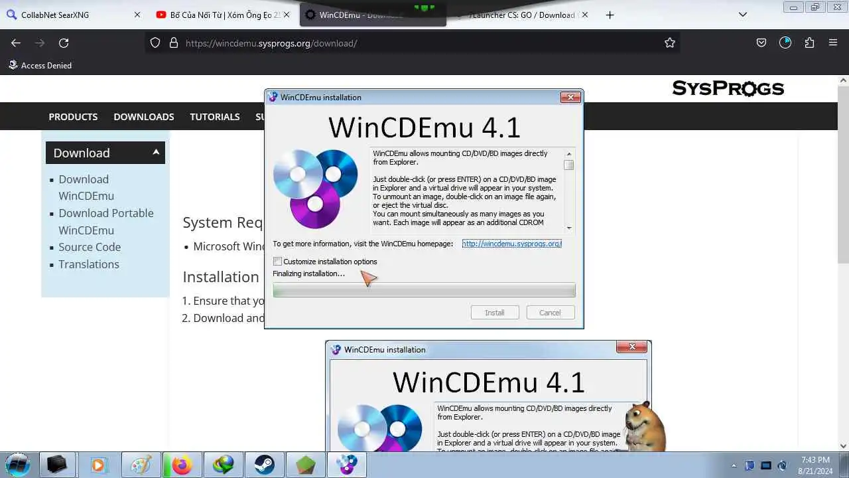The height and width of the screenshot is (478, 849).
Task: Click the taskbar clock showing 7:43 PM
Action: (815, 465)
